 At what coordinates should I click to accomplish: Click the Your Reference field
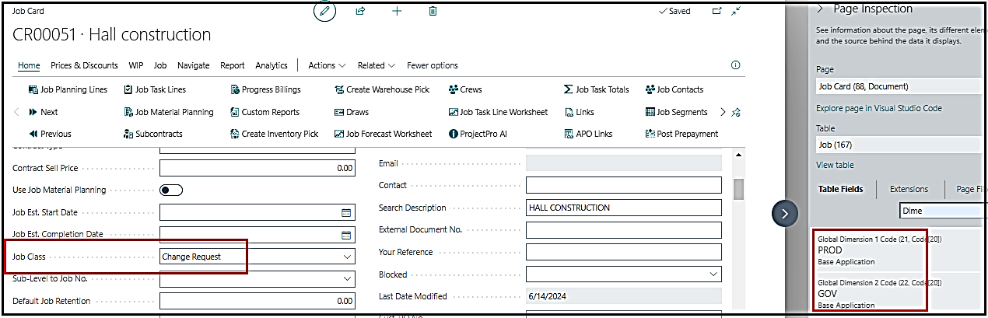click(x=624, y=252)
